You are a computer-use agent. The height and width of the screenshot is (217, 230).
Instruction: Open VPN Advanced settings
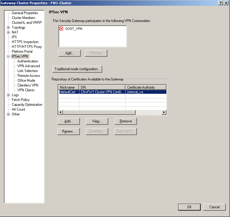pyautogui.click(x=29, y=66)
